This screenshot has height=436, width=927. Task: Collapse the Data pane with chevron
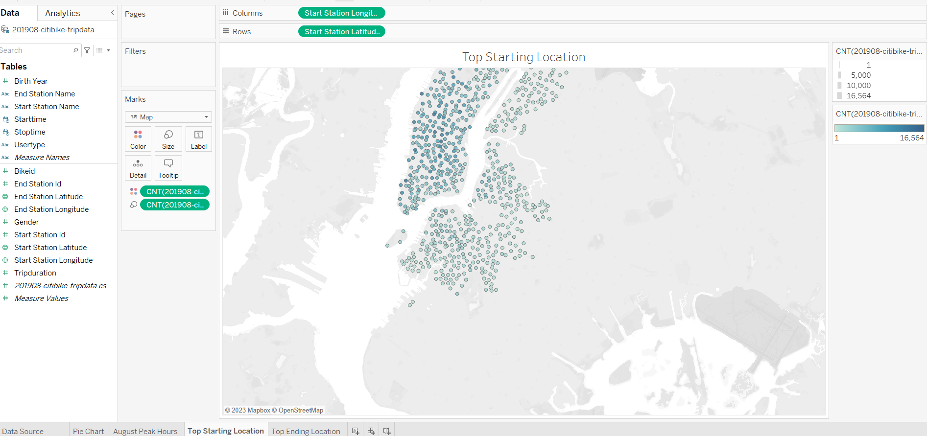(113, 13)
